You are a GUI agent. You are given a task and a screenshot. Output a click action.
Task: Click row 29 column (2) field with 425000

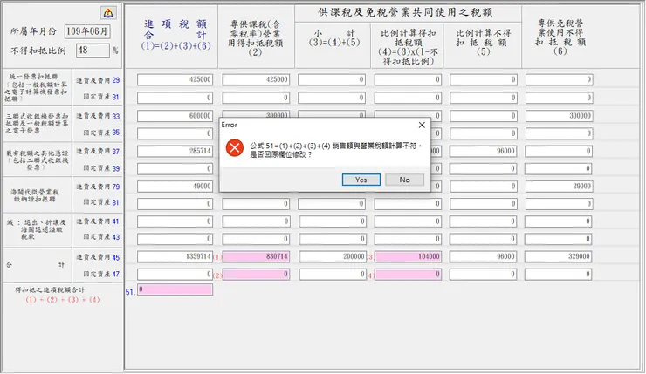tap(256, 79)
